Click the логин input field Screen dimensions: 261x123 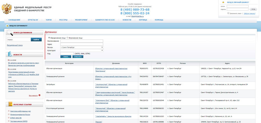pyautogui.click(x=238, y=6)
